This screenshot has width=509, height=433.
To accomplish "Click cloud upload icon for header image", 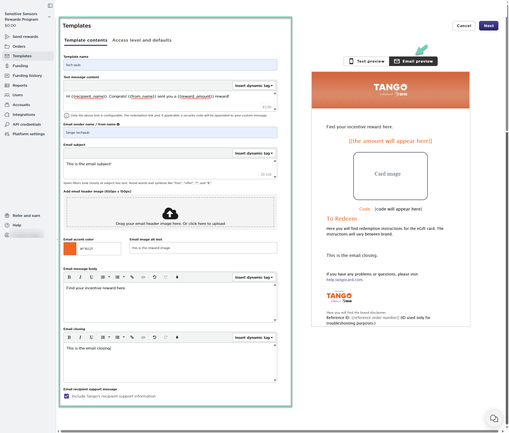I will pos(170,213).
